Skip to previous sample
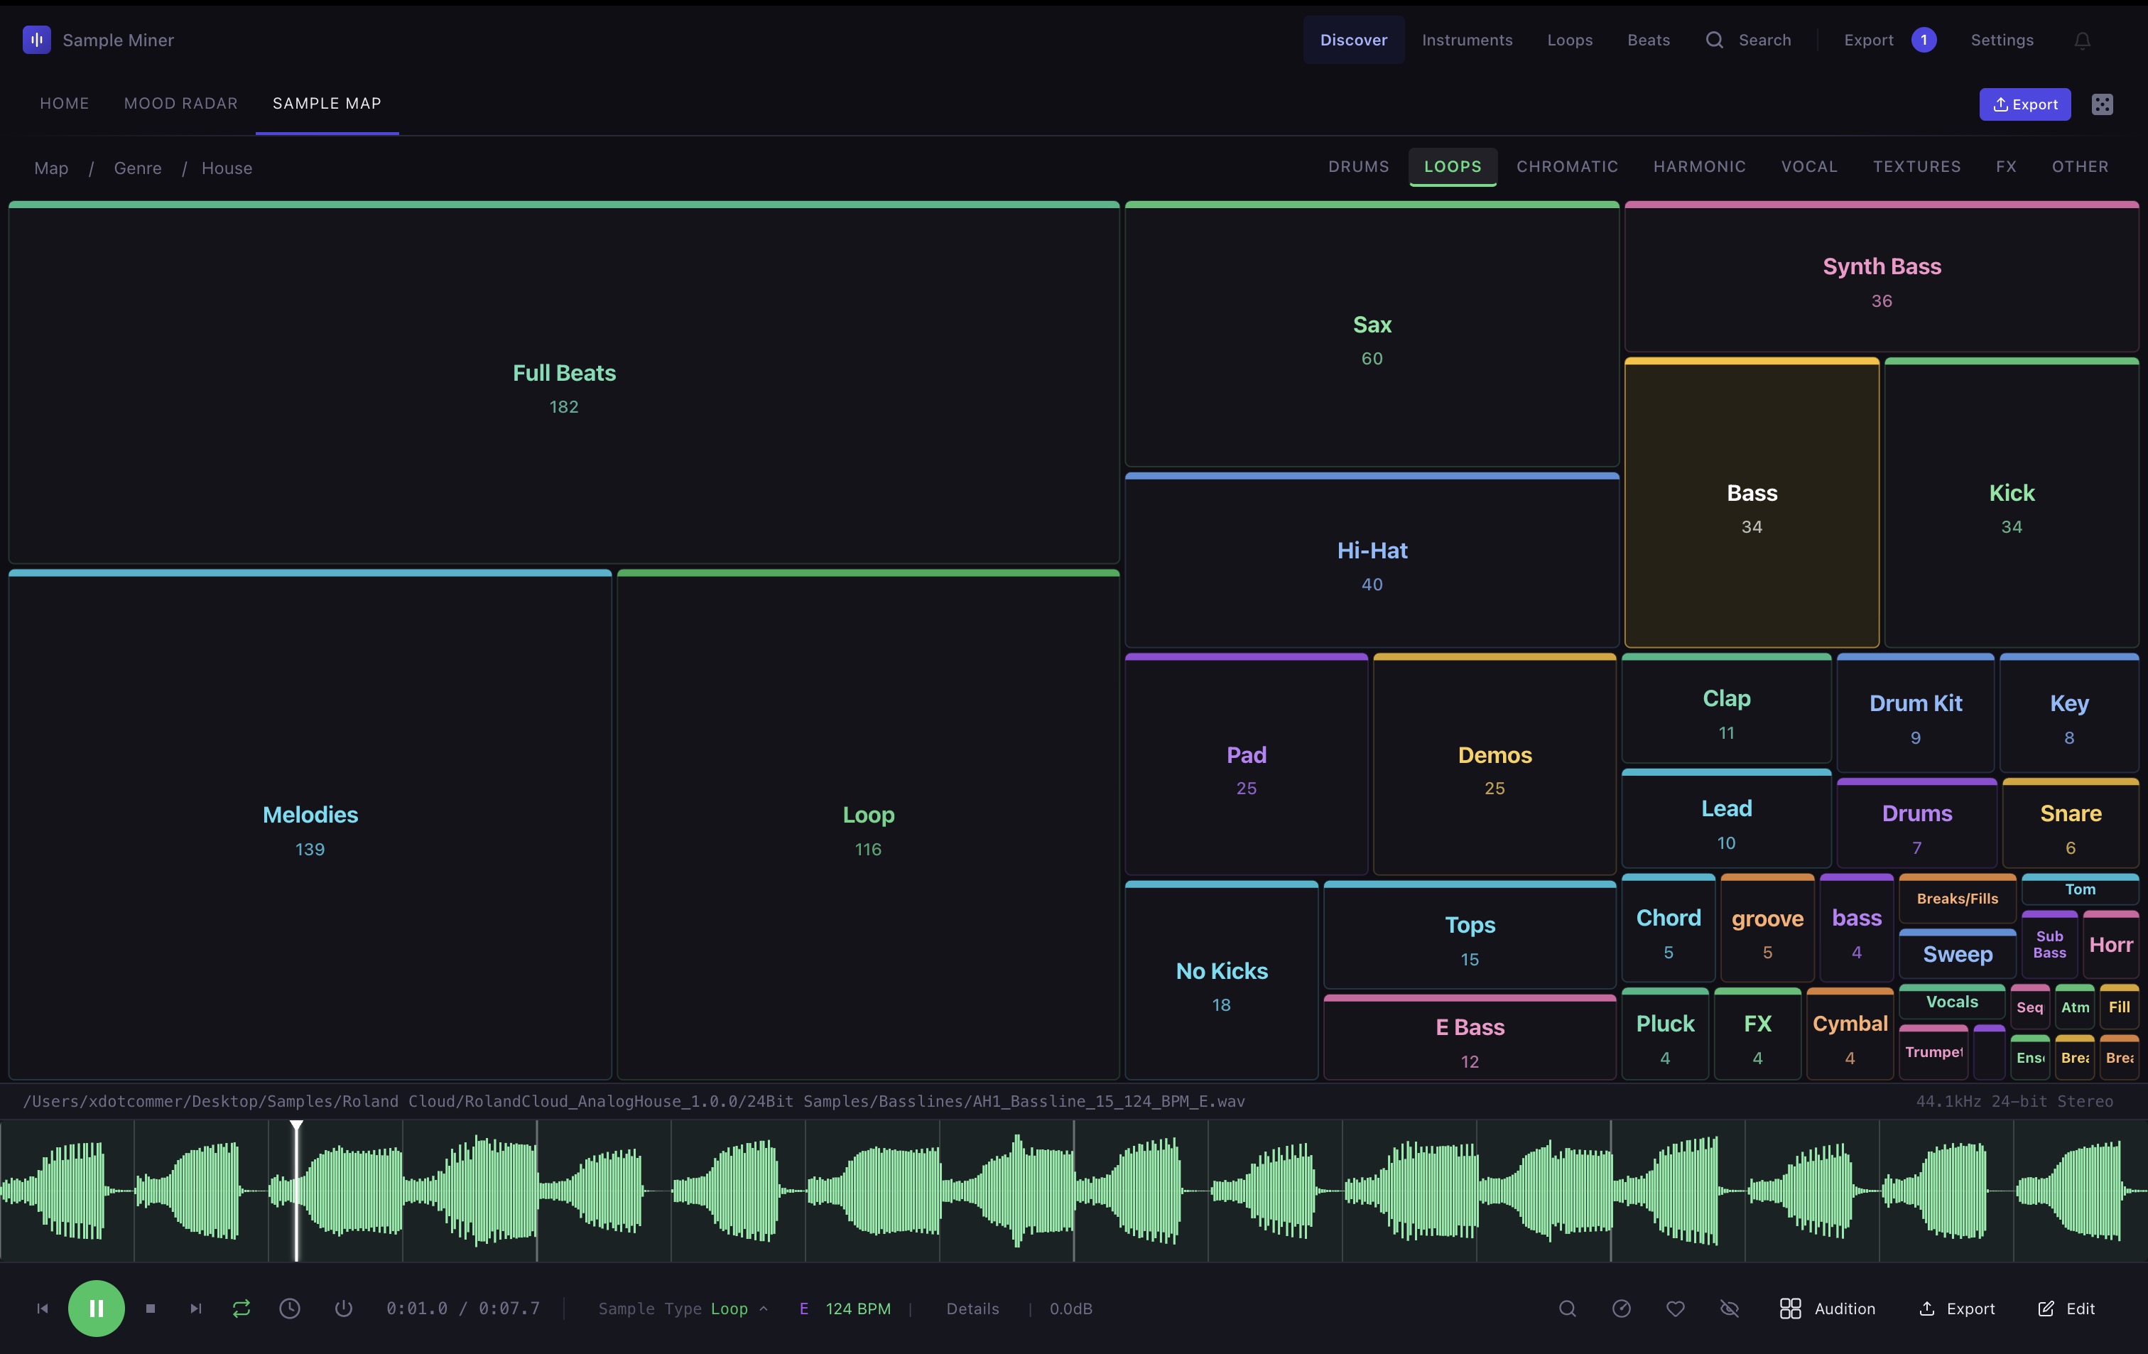Image resolution: width=2148 pixels, height=1354 pixels. pyautogui.click(x=42, y=1308)
